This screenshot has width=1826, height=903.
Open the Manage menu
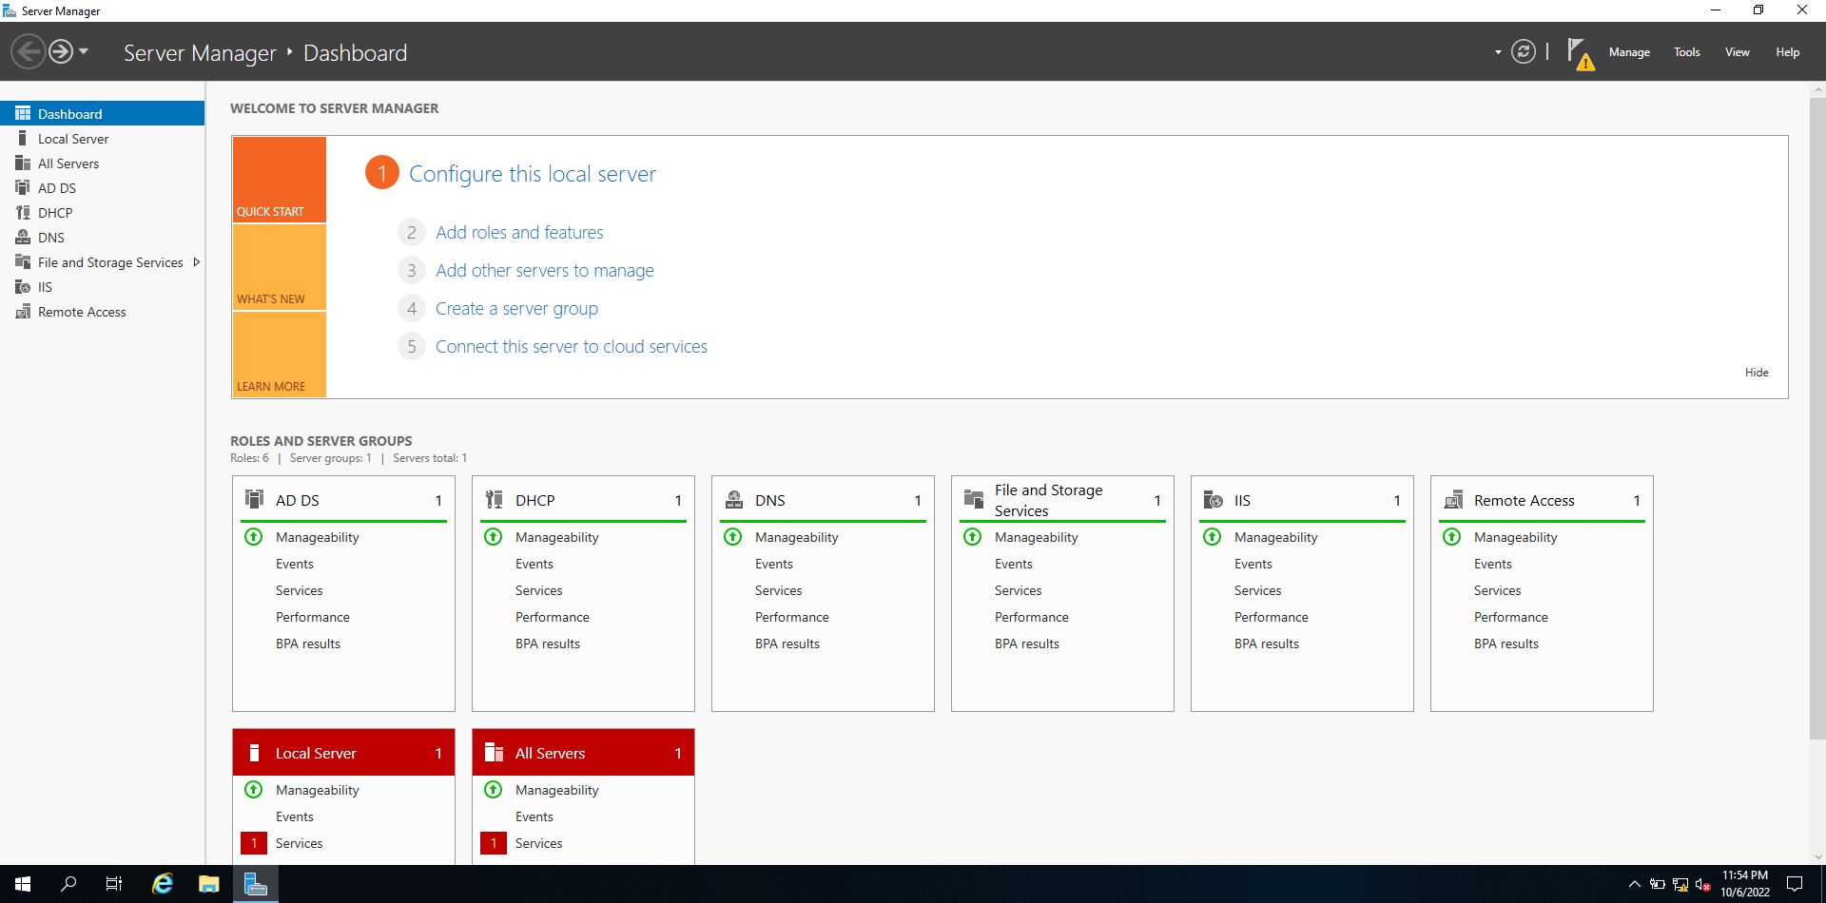coord(1629,52)
